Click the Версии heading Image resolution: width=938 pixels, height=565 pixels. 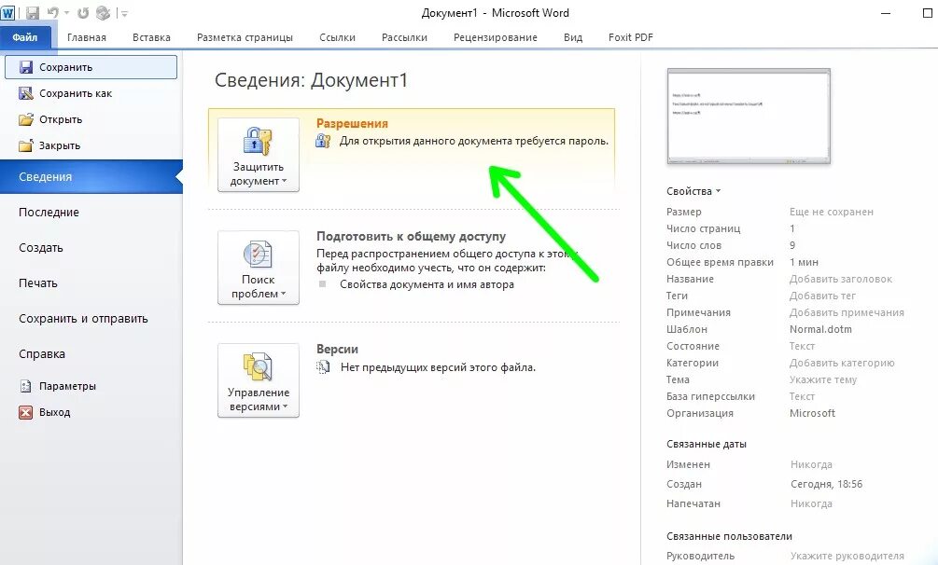coord(337,349)
